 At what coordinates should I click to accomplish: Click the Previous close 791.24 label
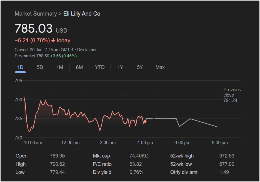(x=232, y=95)
